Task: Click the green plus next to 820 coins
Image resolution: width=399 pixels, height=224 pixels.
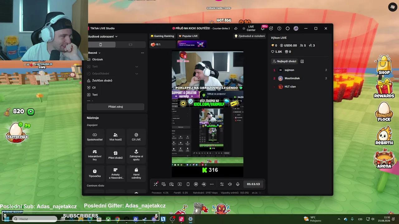Action: tap(31, 112)
